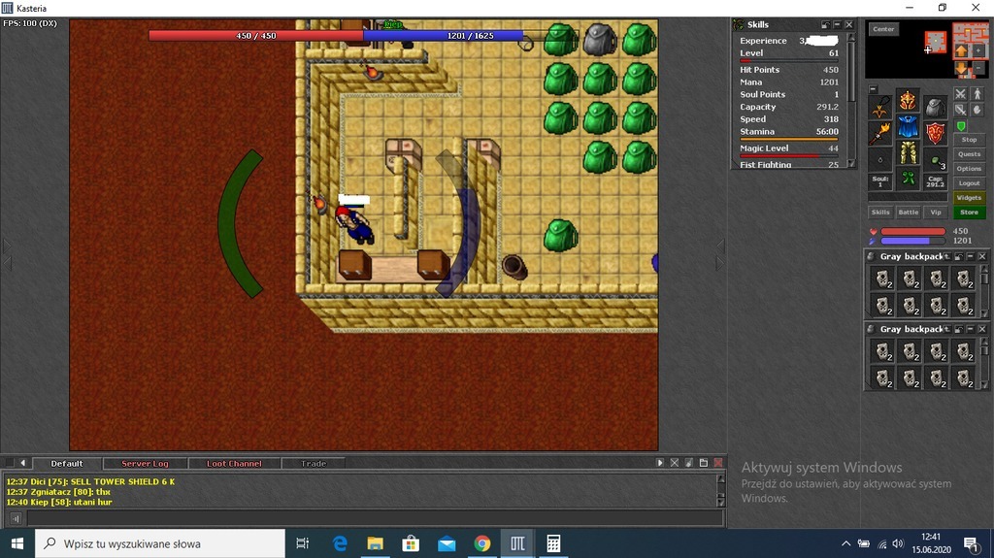Open parent container of second Gray backpack

coord(947,328)
